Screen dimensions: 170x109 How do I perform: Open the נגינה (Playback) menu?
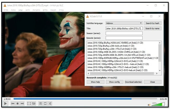click(x=13, y=10)
